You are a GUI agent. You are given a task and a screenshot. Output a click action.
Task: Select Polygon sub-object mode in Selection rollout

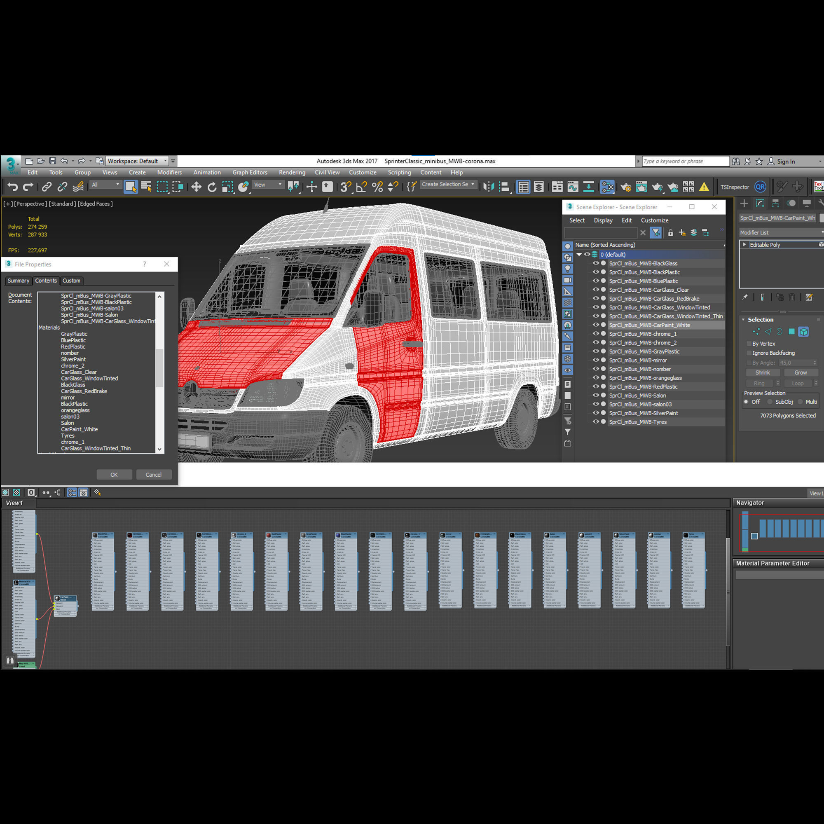(x=791, y=331)
